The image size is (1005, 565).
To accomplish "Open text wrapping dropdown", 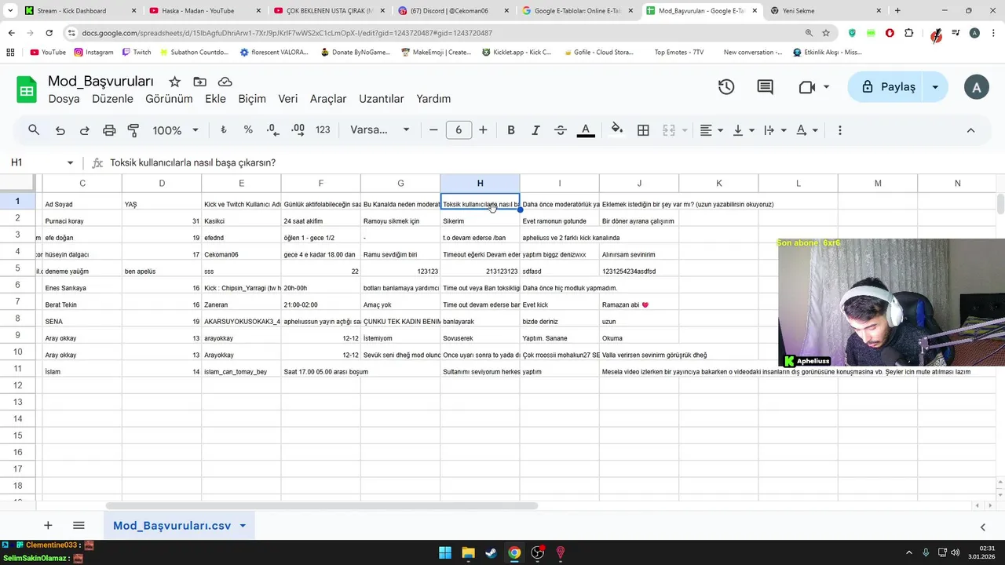I will (x=775, y=130).
